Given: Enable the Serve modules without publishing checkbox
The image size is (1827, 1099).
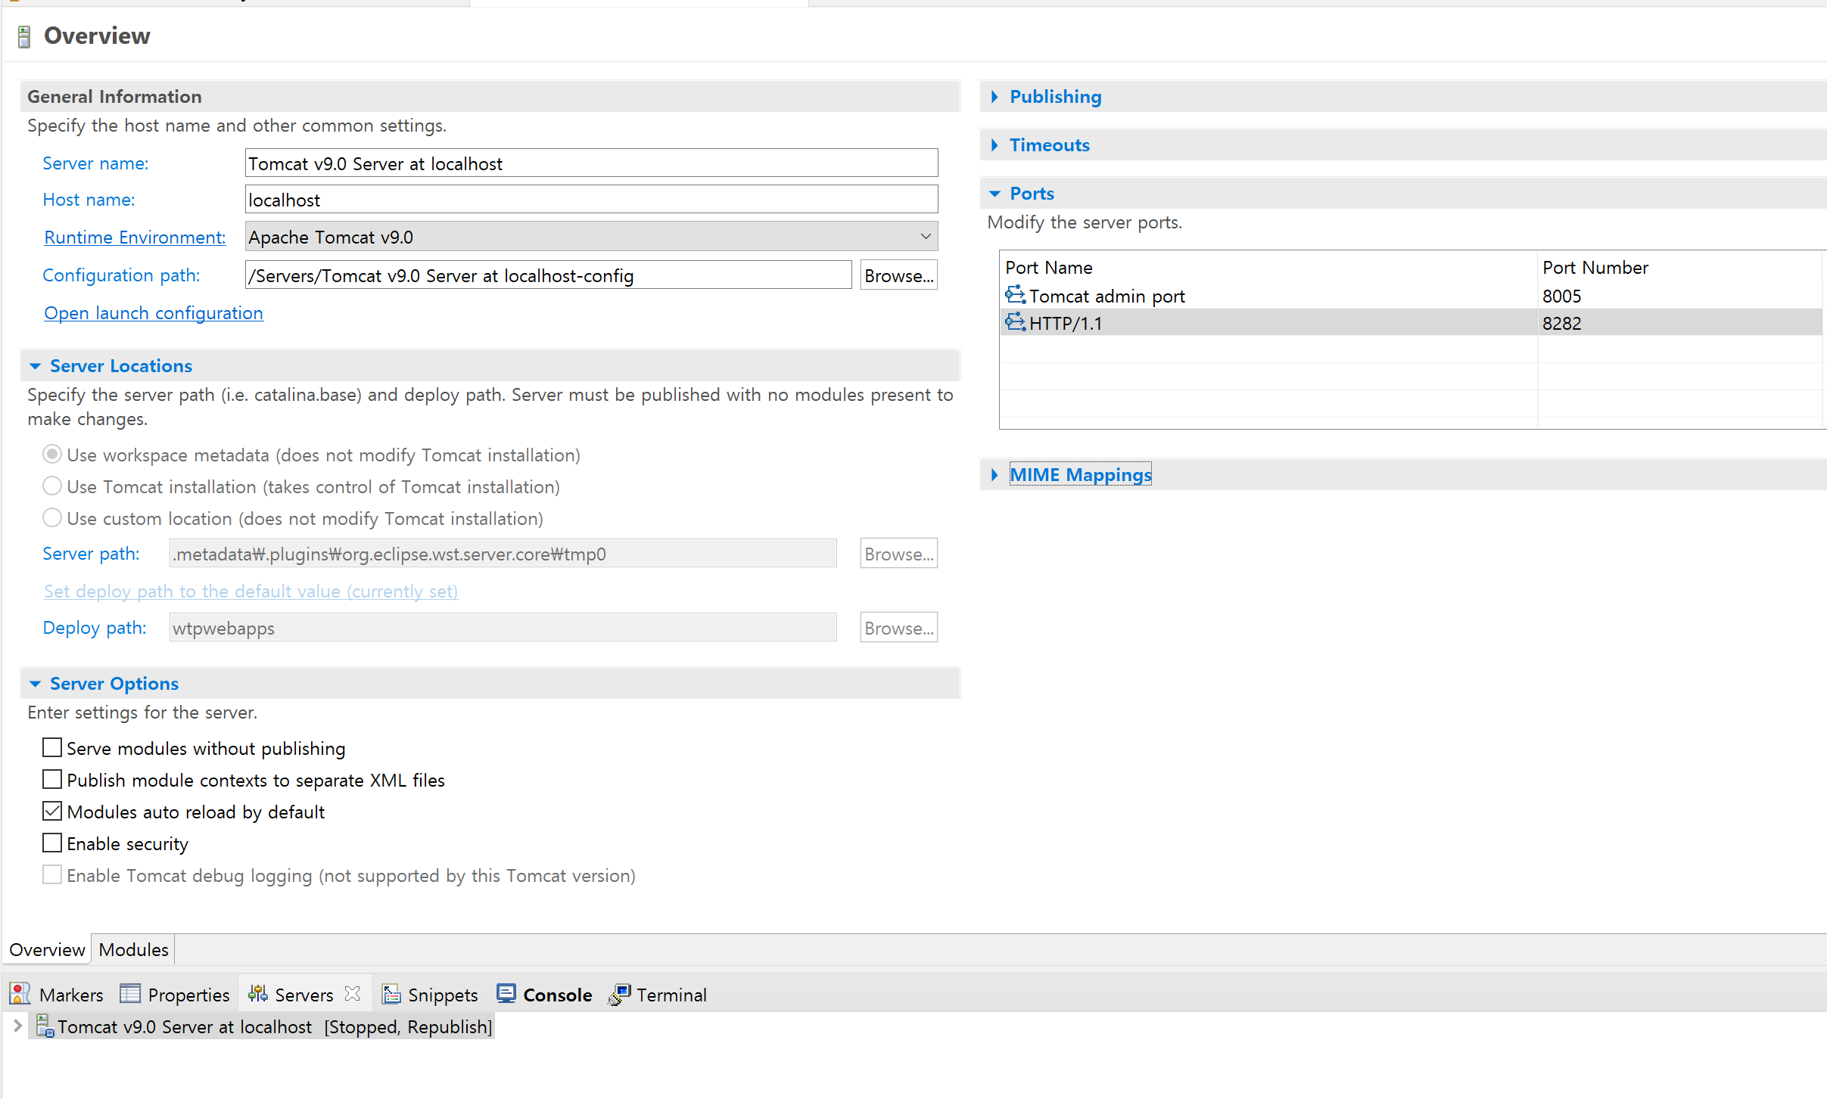Looking at the screenshot, I should 51,747.
